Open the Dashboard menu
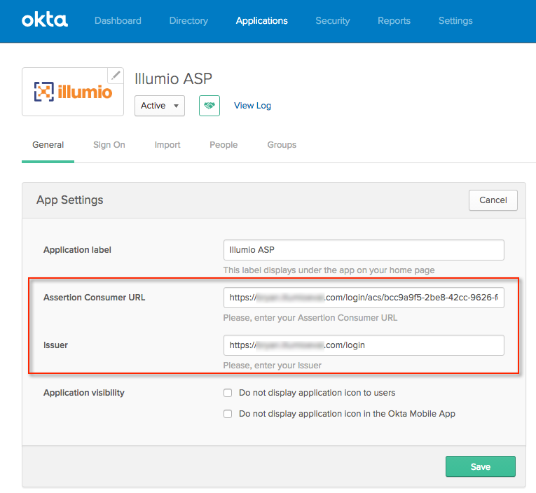 [x=118, y=21]
